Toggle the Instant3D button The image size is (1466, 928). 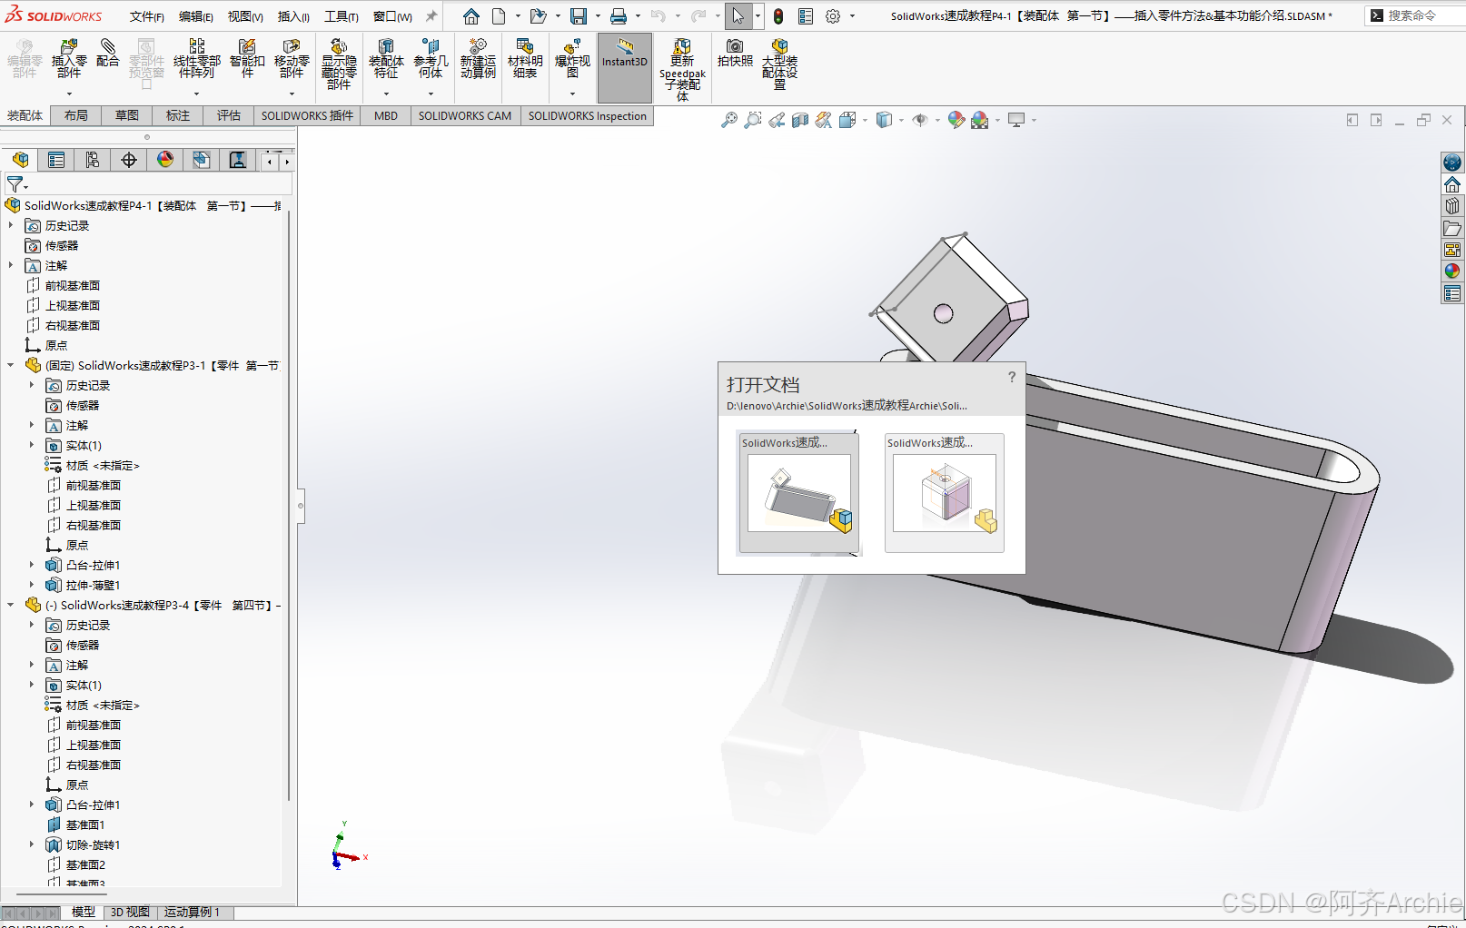(x=625, y=67)
